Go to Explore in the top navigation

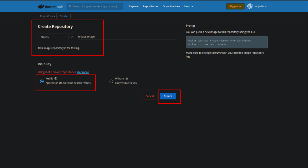coord(134,6)
